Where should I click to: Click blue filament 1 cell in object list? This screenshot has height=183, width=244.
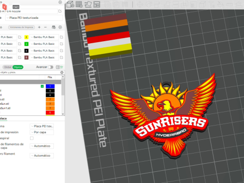click(x=50, y=86)
